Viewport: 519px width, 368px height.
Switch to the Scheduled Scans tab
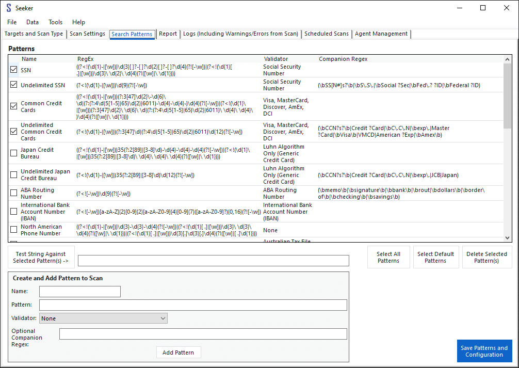(x=327, y=34)
